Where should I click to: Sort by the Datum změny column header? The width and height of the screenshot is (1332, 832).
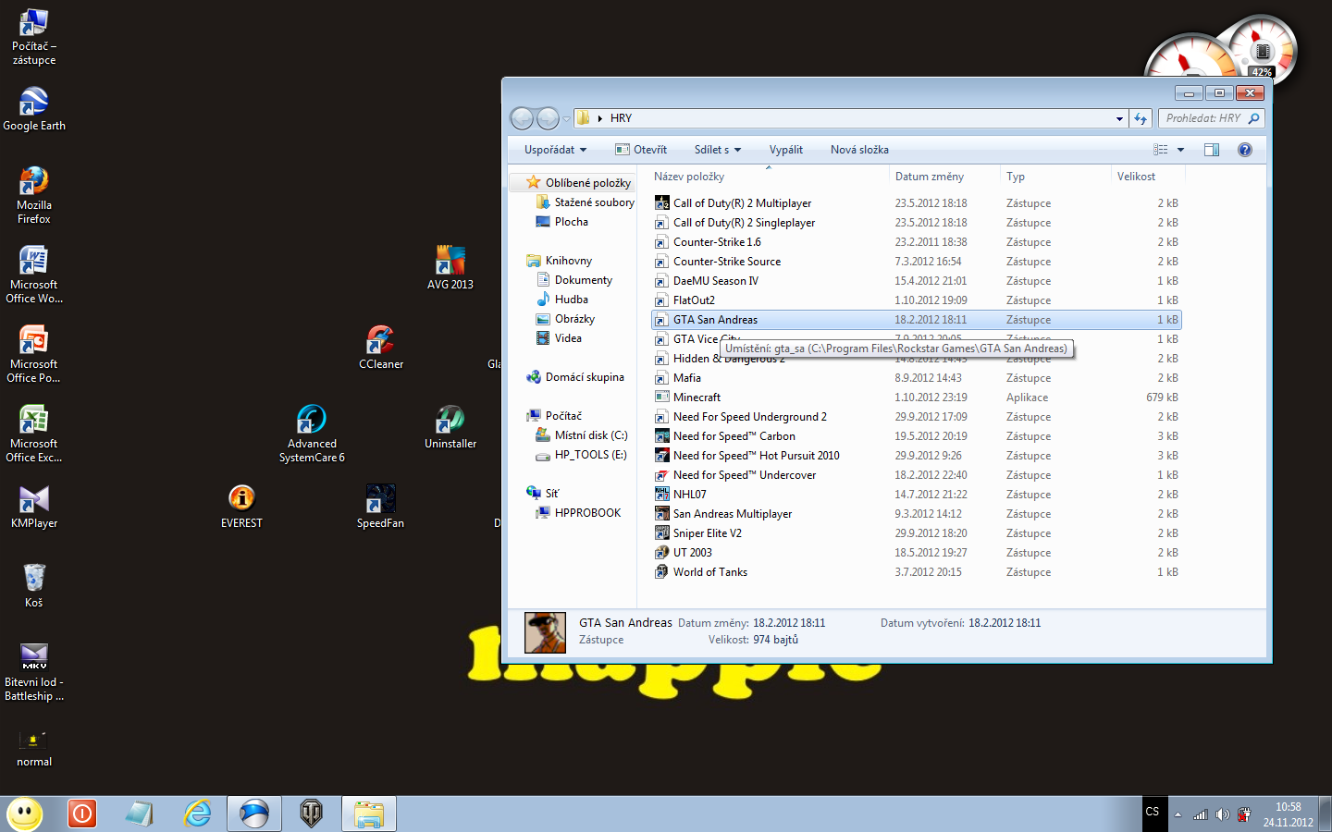929,177
